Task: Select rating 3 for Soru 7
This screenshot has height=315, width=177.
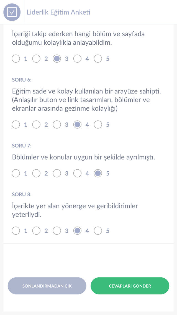Action: 57,174
